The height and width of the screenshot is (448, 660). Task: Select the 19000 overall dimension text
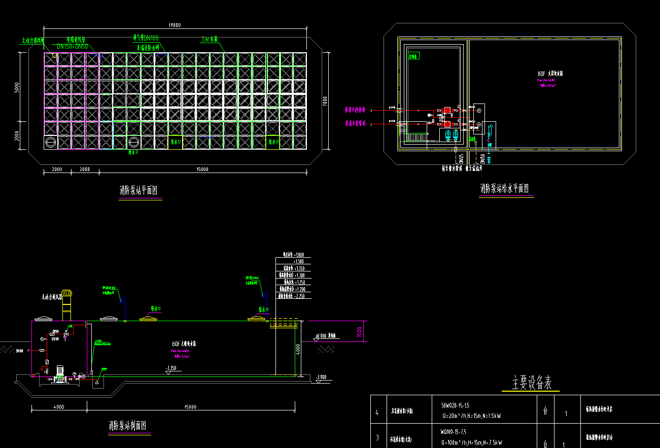point(175,25)
